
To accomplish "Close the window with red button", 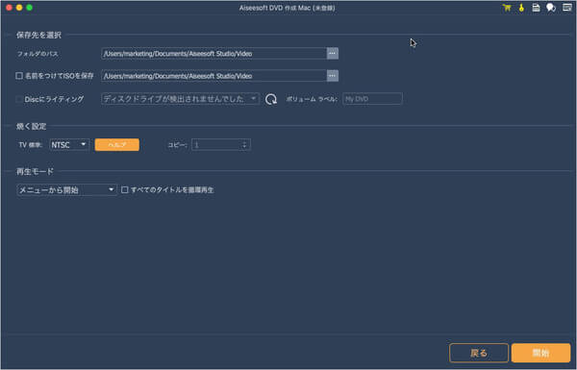I will coord(10,8).
